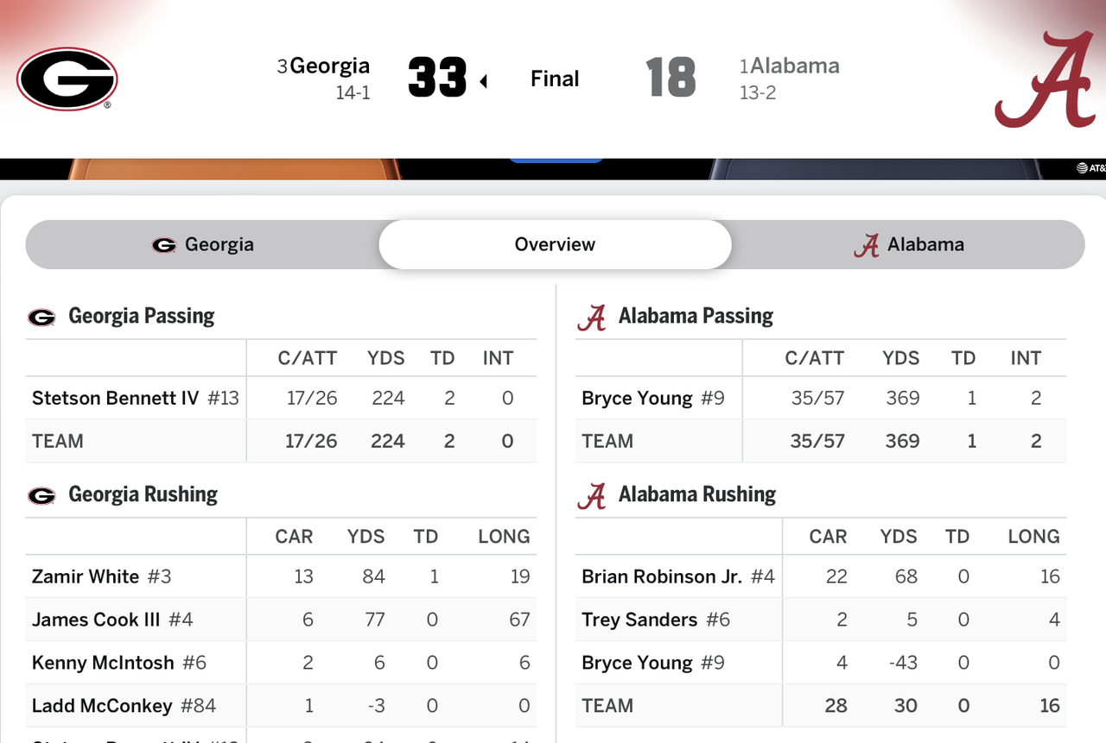Click the Alabama logo beside Alabama Rushing heading
The width and height of the screenshot is (1106, 743).
coord(591,496)
